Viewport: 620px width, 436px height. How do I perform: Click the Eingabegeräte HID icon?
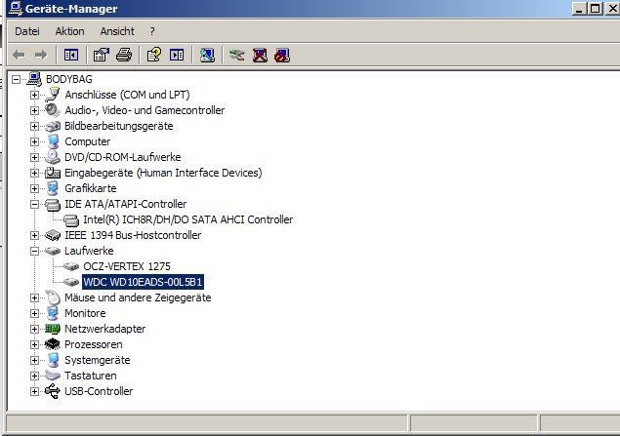[x=53, y=173]
